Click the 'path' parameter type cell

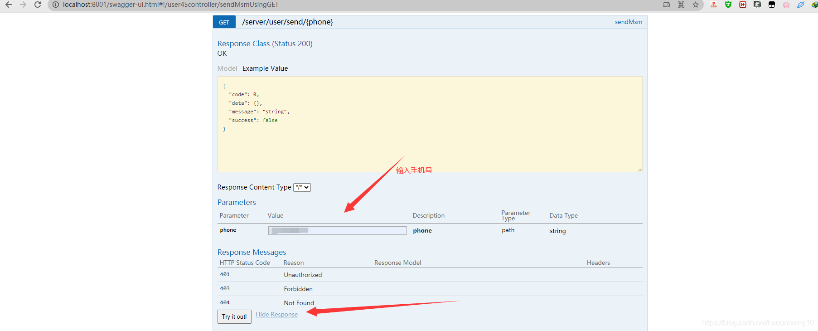[508, 230]
